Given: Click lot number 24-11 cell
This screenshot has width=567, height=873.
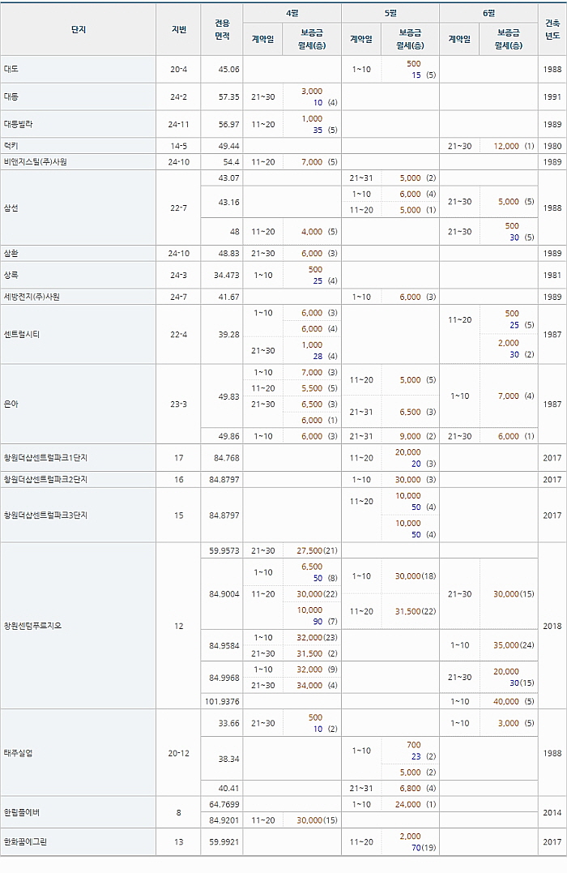Looking at the screenshot, I should [179, 124].
